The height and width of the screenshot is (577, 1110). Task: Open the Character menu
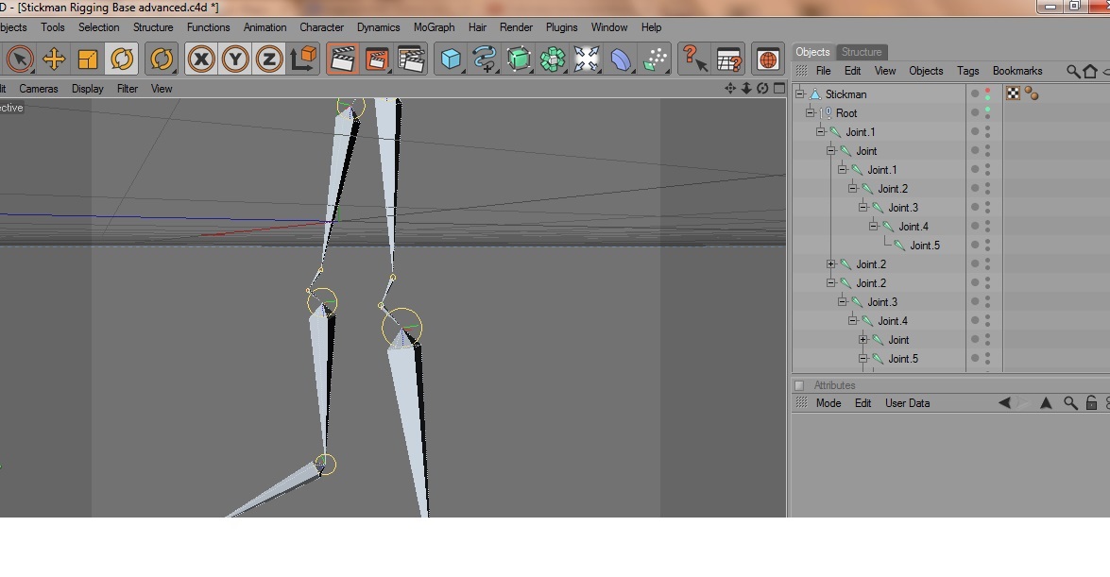(x=321, y=26)
